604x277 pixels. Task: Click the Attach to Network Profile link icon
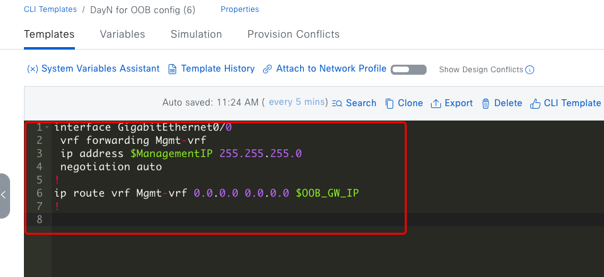(267, 69)
